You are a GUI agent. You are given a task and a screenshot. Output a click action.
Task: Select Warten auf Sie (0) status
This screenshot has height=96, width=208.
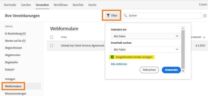15,41
